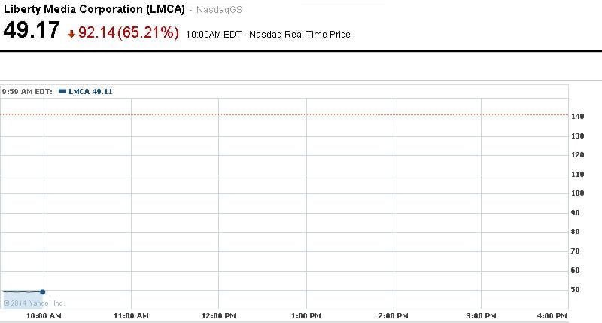The width and height of the screenshot is (602, 323).
Task: Click the red down arrow beside price change
Action: click(71, 34)
